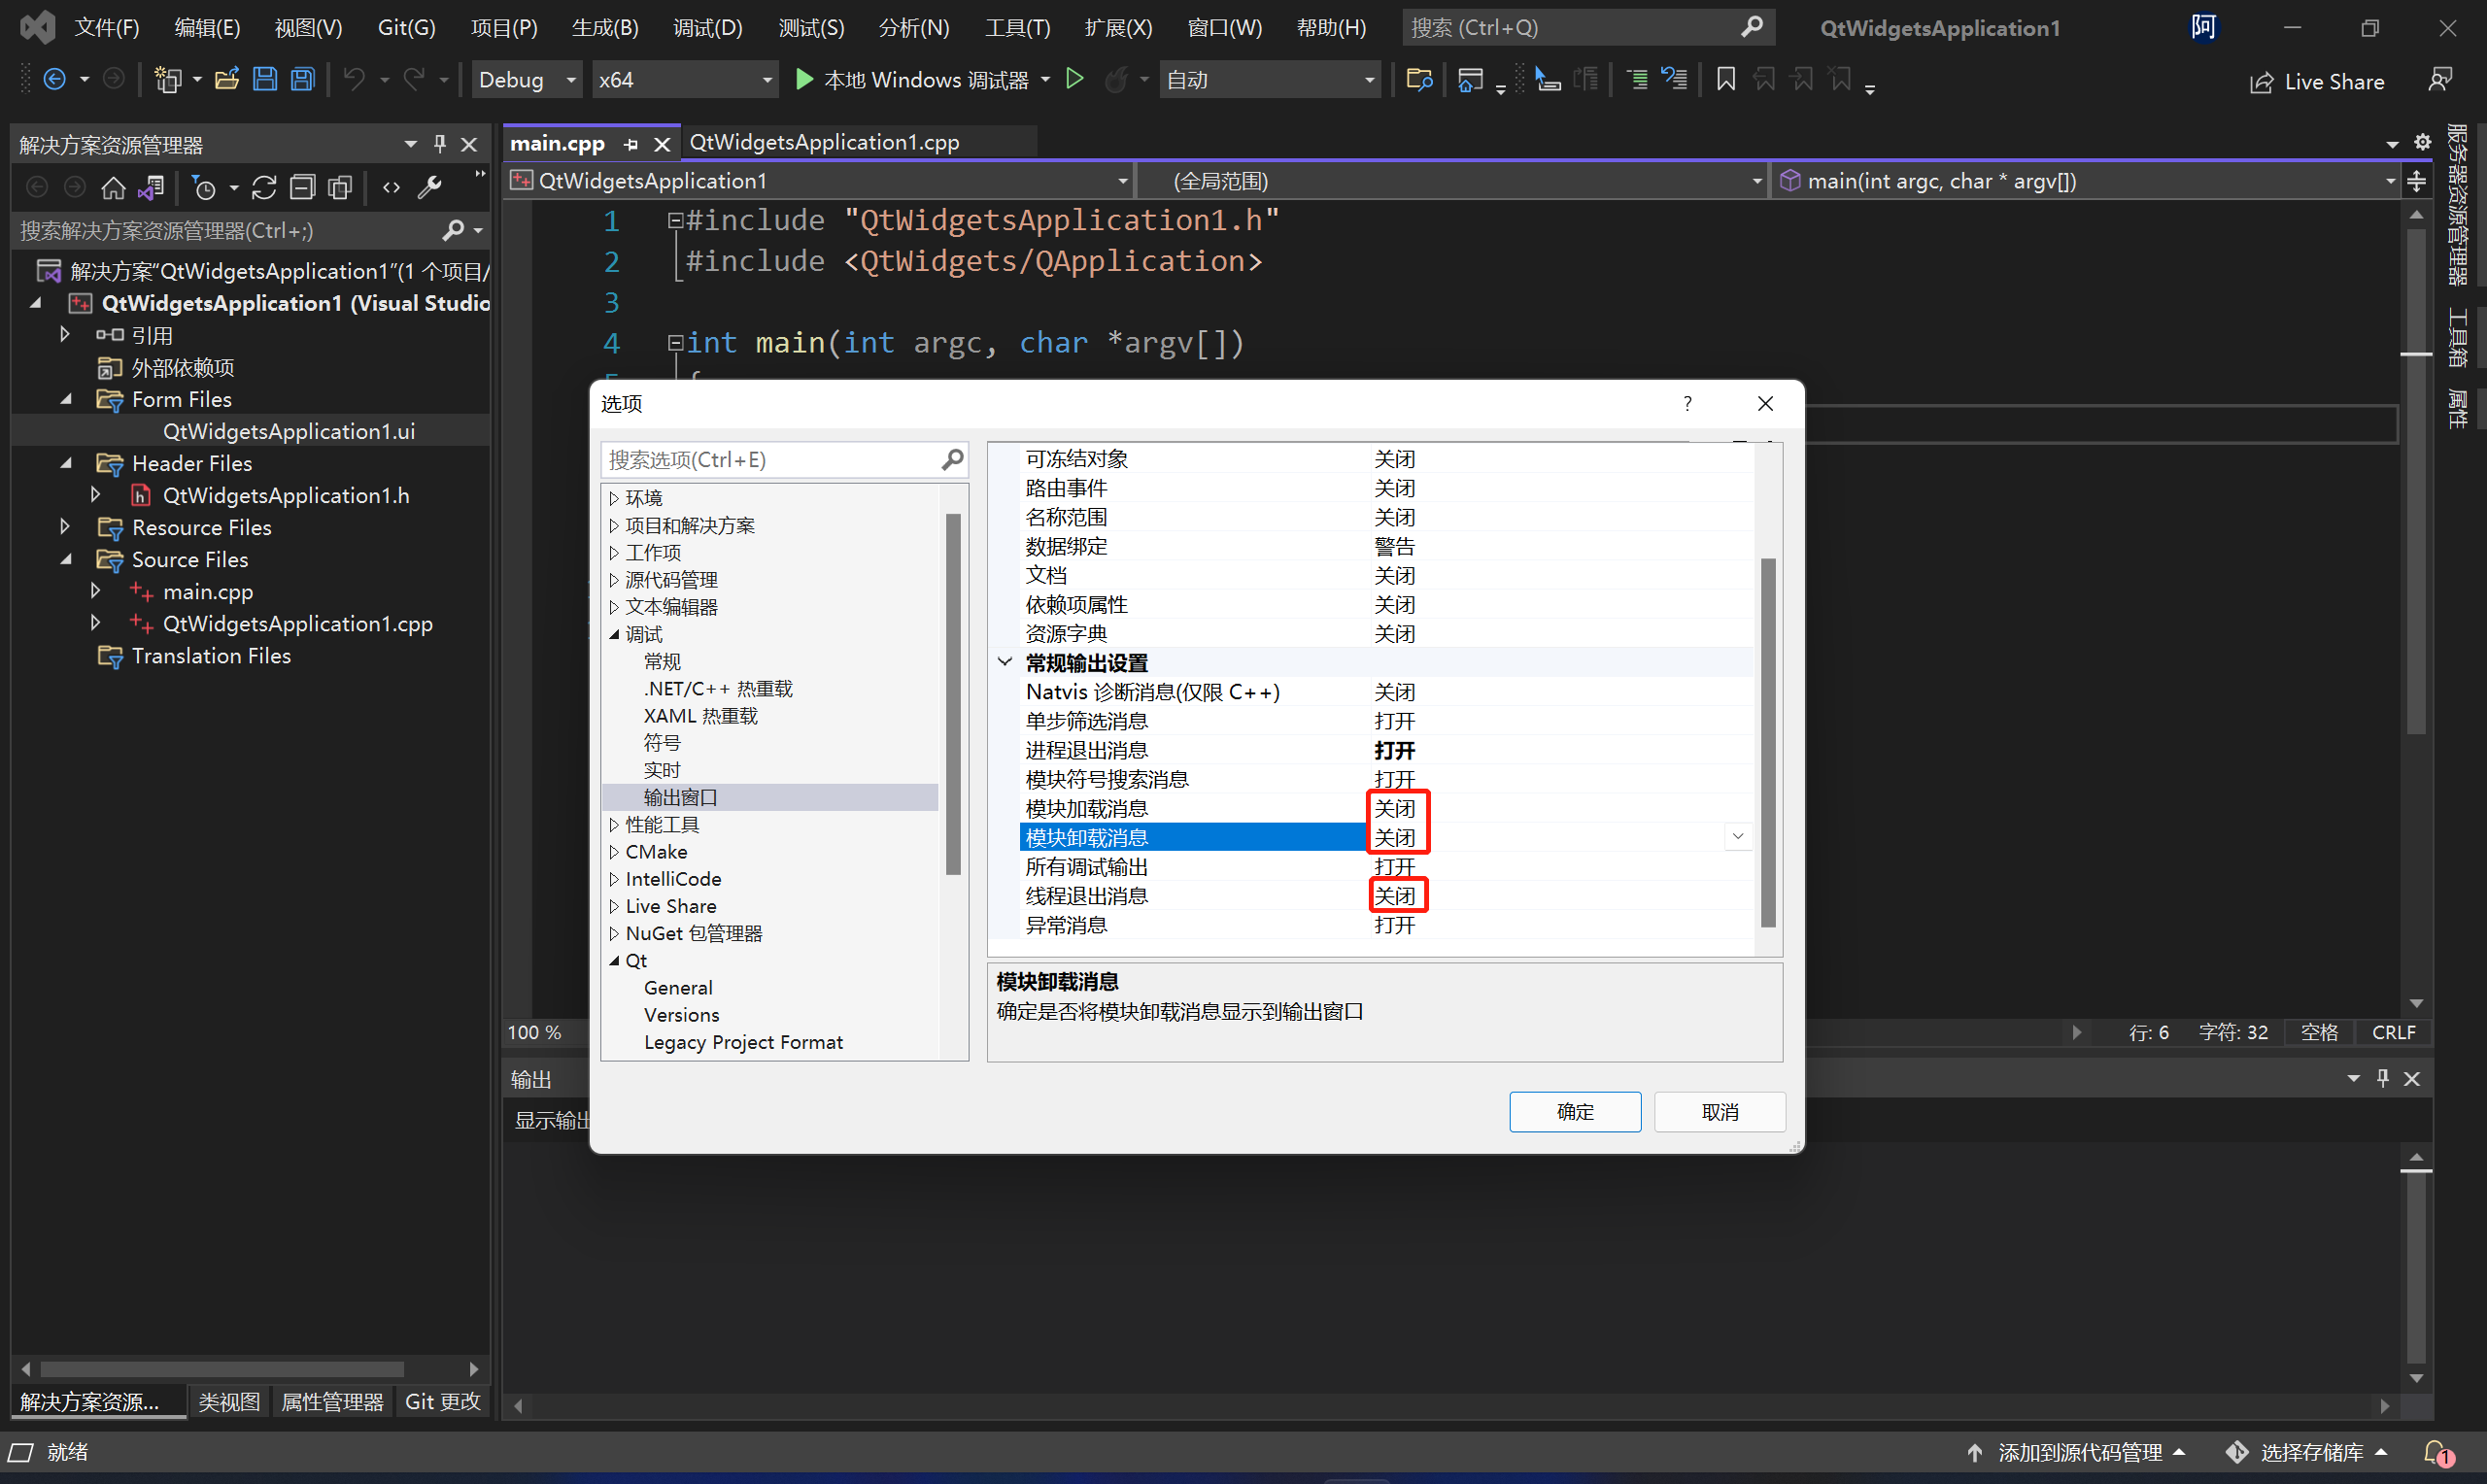Click the search magnifier in Options dialog
Screen dimensions: 2487x1484
pos(953,459)
